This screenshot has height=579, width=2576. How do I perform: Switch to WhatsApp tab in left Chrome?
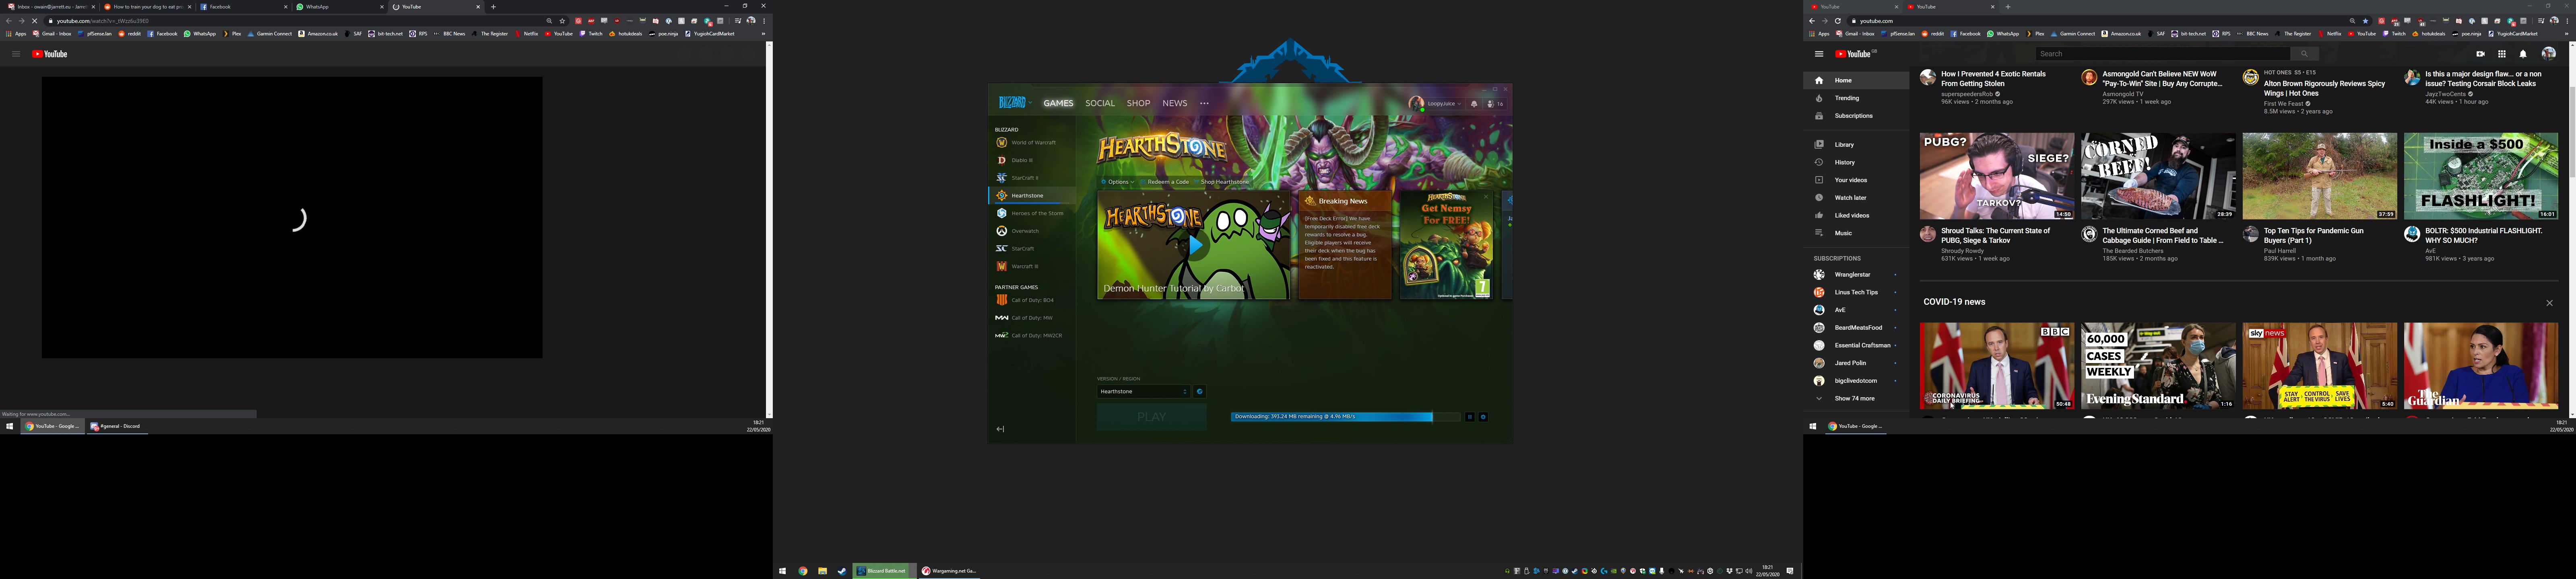coord(340,7)
